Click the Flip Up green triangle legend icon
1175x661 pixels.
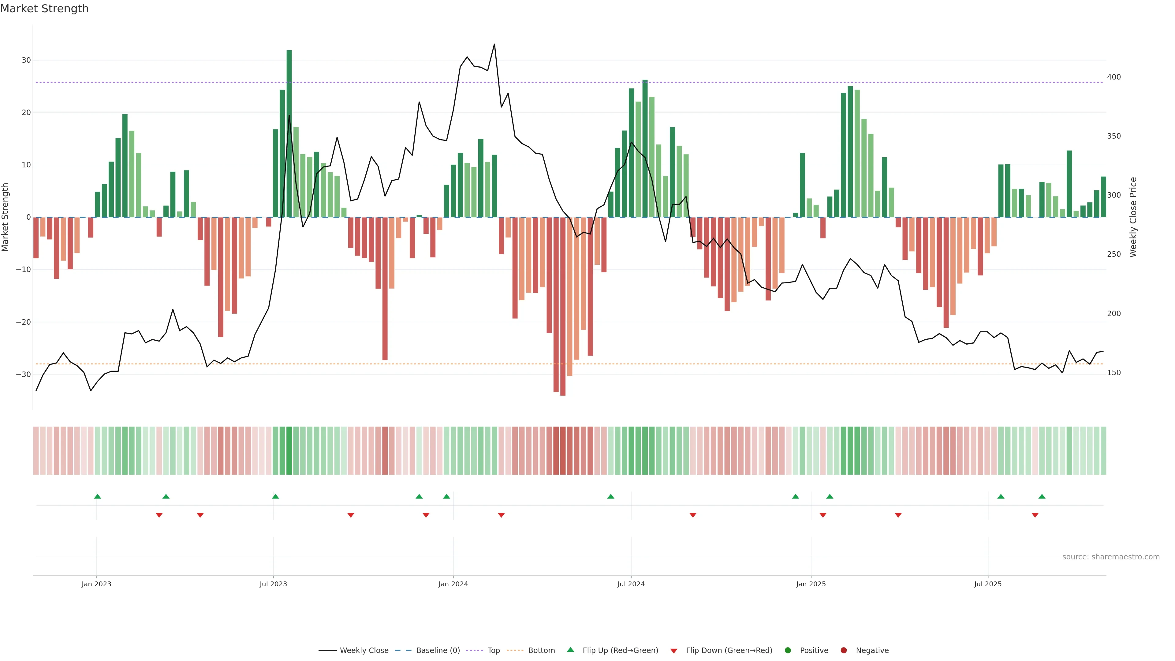(x=570, y=650)
